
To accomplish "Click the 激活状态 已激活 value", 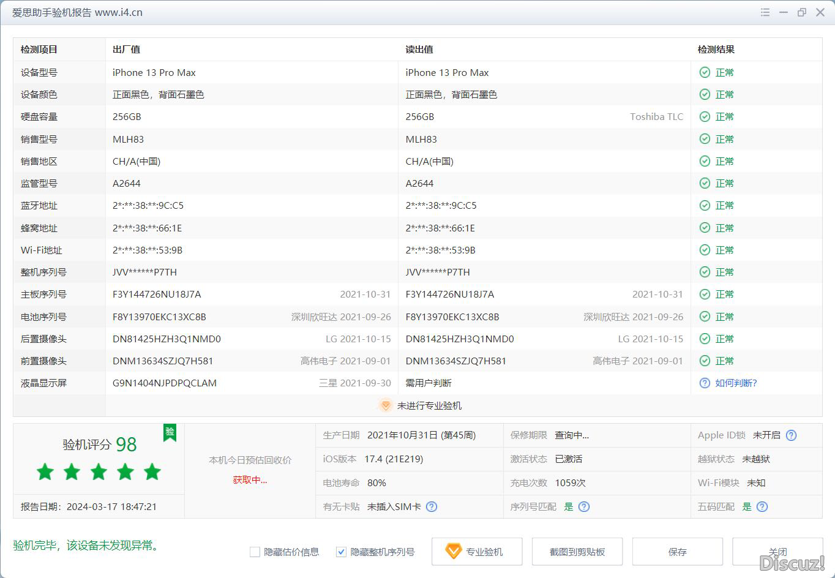I will click(569, 459).
